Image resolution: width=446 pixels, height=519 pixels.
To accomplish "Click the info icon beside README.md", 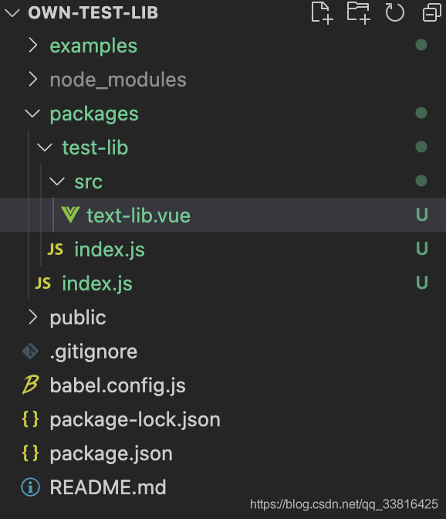I will [30, 487].
